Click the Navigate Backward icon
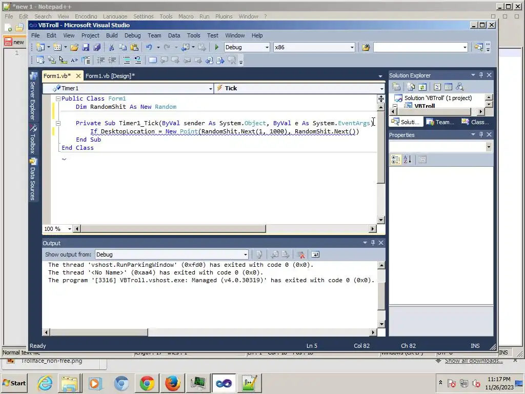This screenshot has height=394, width=525. 186,47
